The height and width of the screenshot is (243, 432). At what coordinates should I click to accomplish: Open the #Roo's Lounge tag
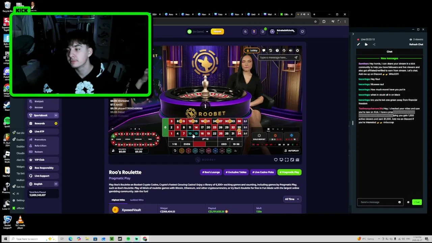[x=211, y=172]
